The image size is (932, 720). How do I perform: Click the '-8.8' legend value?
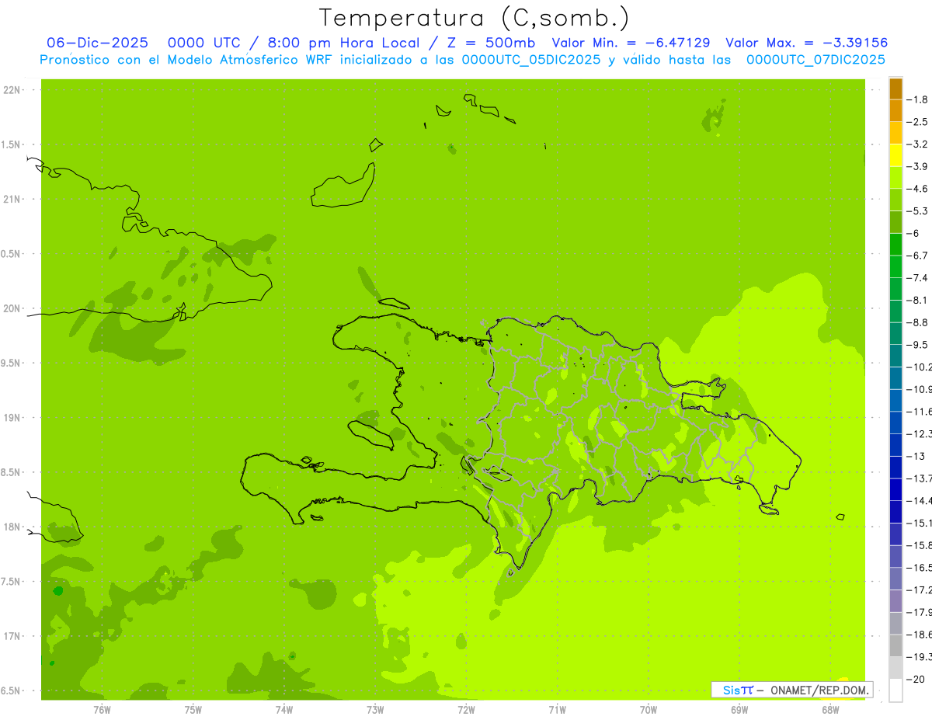(x=918, y=322)
